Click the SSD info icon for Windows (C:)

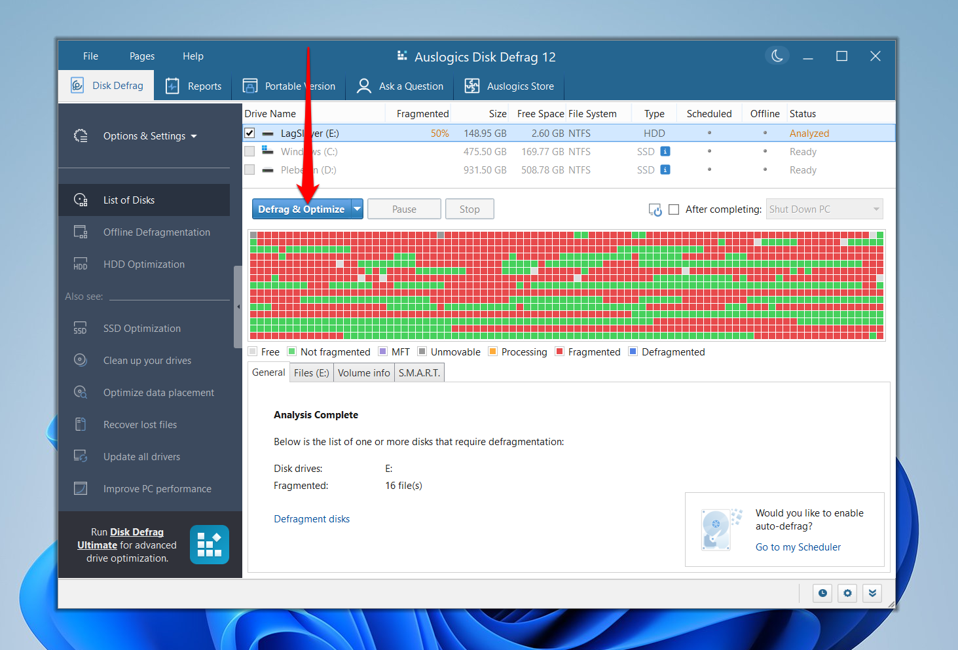pos(665,151)
